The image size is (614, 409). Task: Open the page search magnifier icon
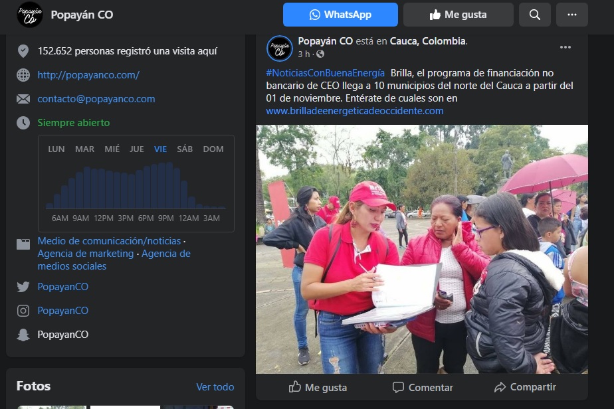[x=534, y=15]
